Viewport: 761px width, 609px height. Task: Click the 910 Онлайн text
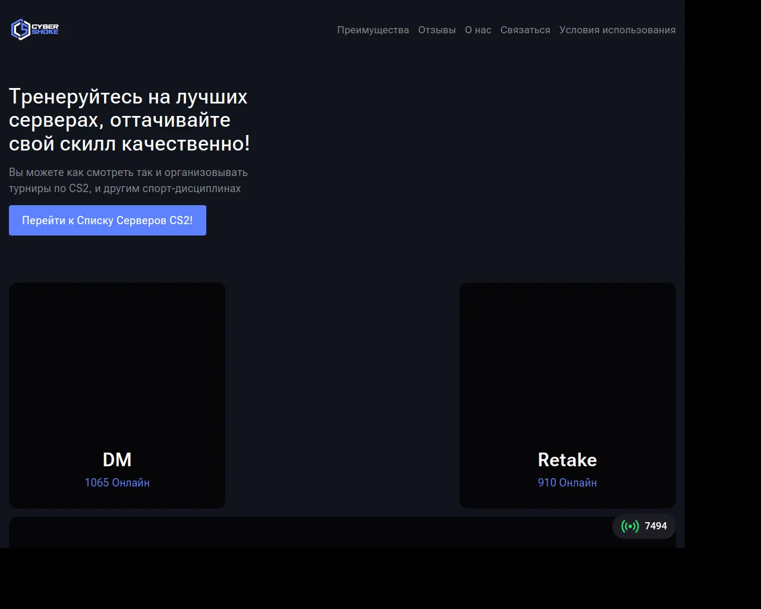pos(567,482)
